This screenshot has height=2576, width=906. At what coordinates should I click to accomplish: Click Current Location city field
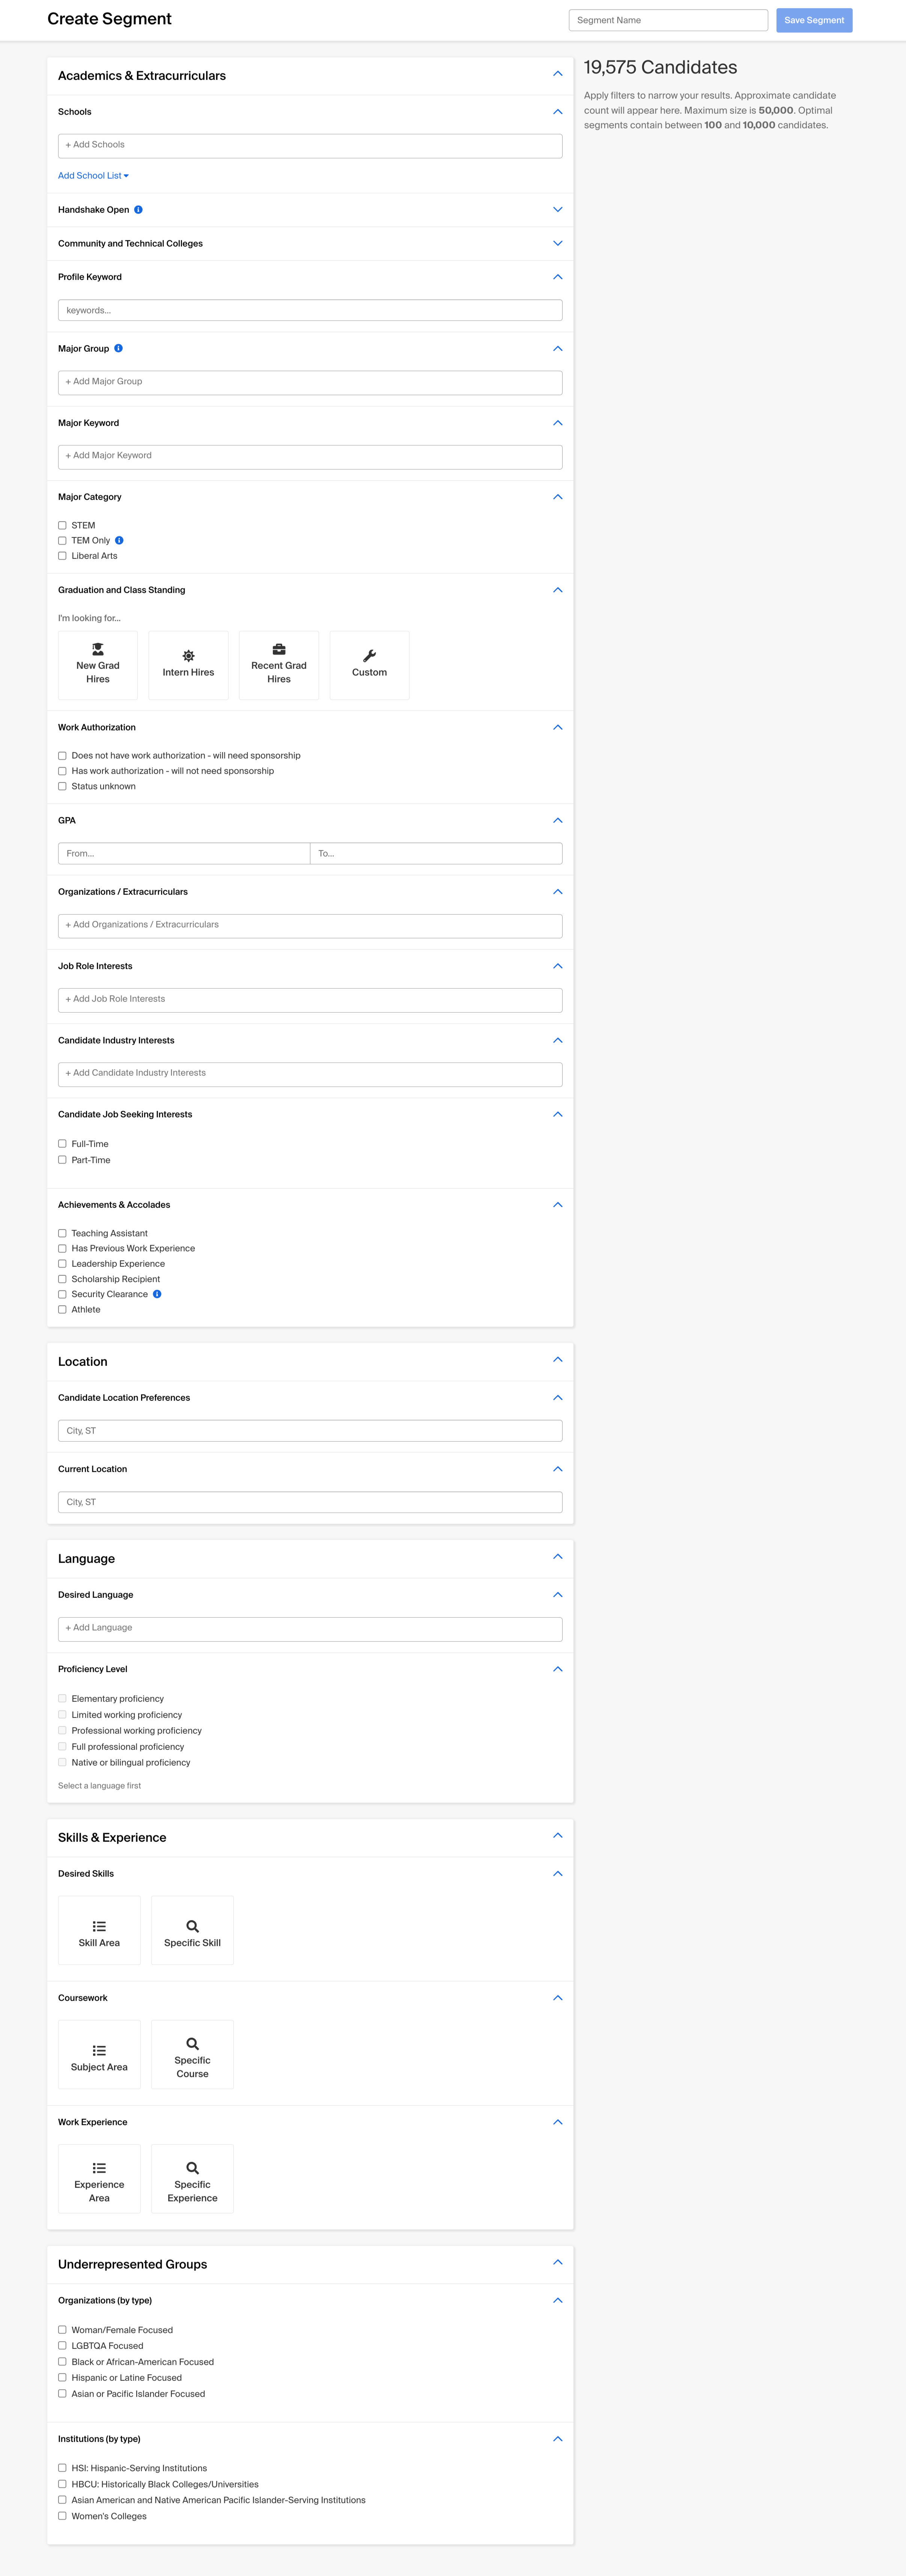310,1502
